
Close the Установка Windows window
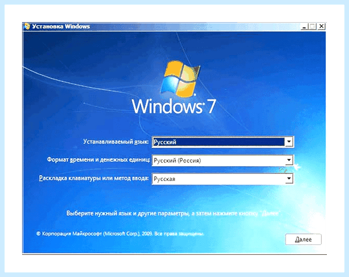321,27
